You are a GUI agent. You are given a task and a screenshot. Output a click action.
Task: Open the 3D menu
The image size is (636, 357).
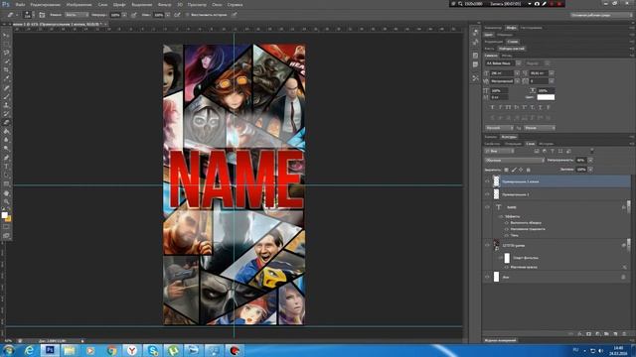point(179,4)
